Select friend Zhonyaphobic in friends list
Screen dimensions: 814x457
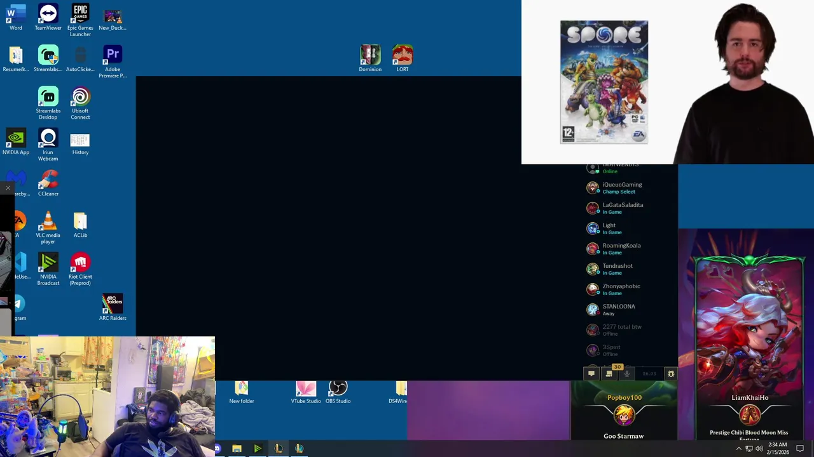click(630, 289)
